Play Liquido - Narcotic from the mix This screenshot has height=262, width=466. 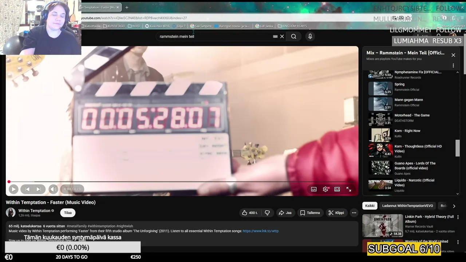click(x=411, y=185)
